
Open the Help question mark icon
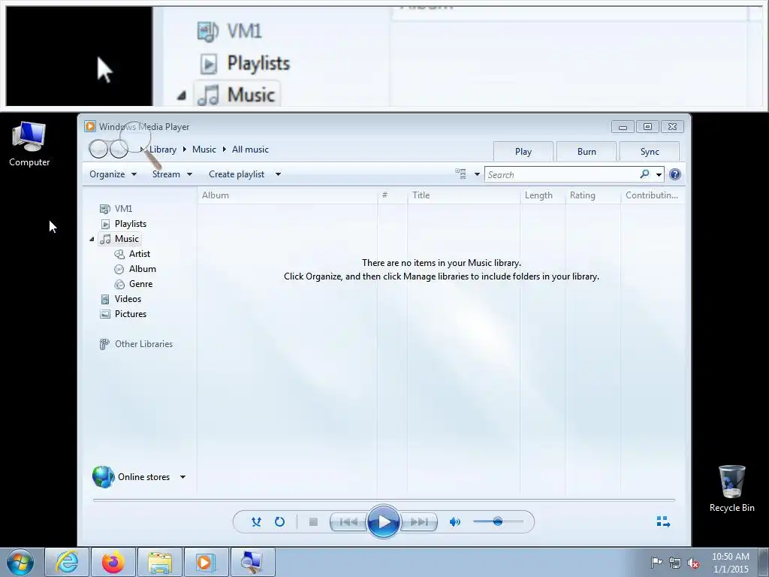(x=675, y=174)
